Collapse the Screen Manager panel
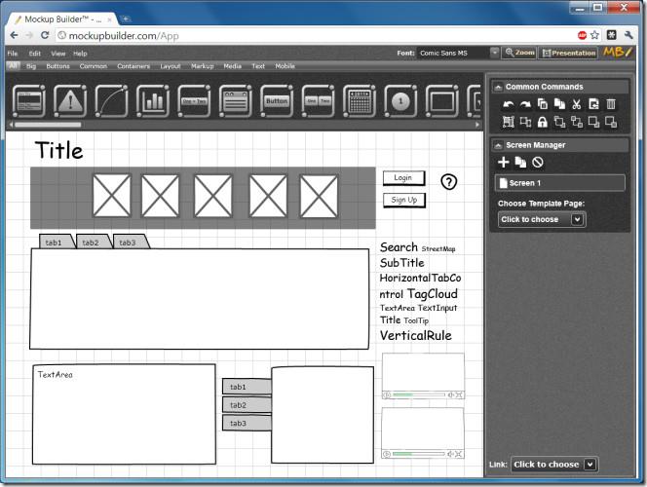Viewport: 647px width, 487px height. pyautogui.click(x=497, y=145)
